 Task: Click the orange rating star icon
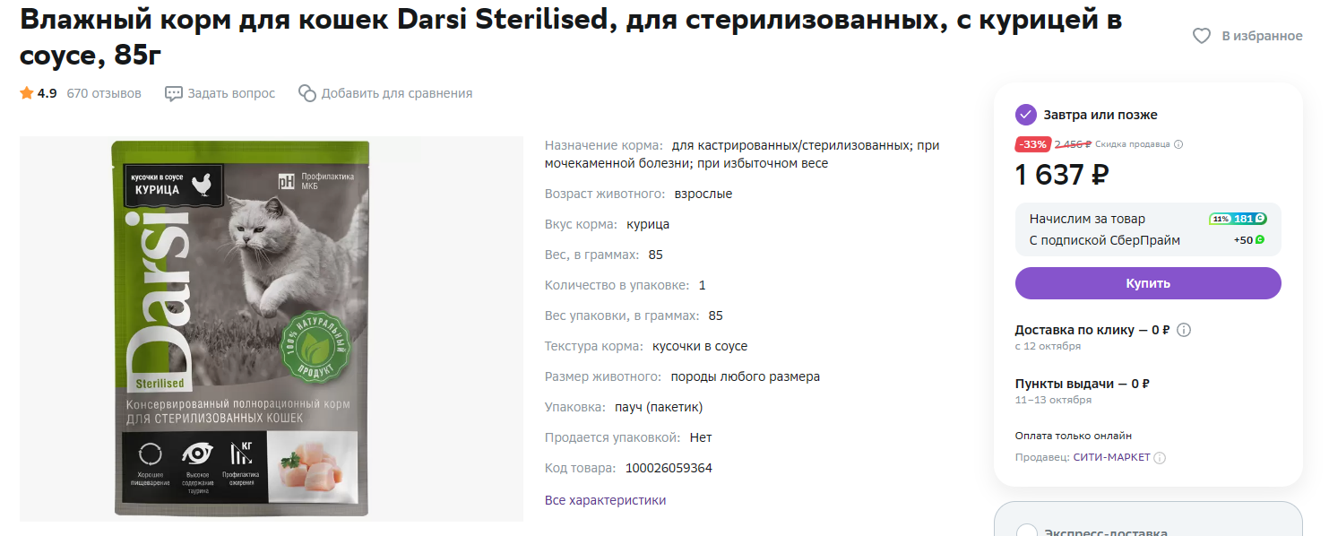[x=27, y=93]
